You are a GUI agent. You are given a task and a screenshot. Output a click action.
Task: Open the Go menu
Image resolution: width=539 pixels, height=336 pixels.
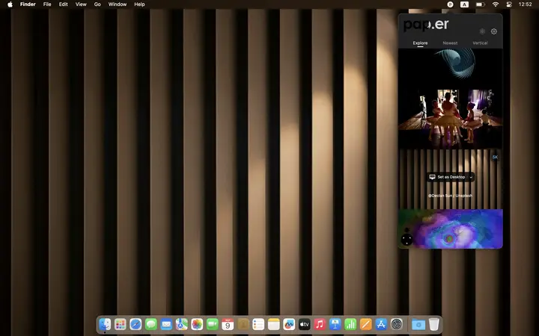coord(97,4)
